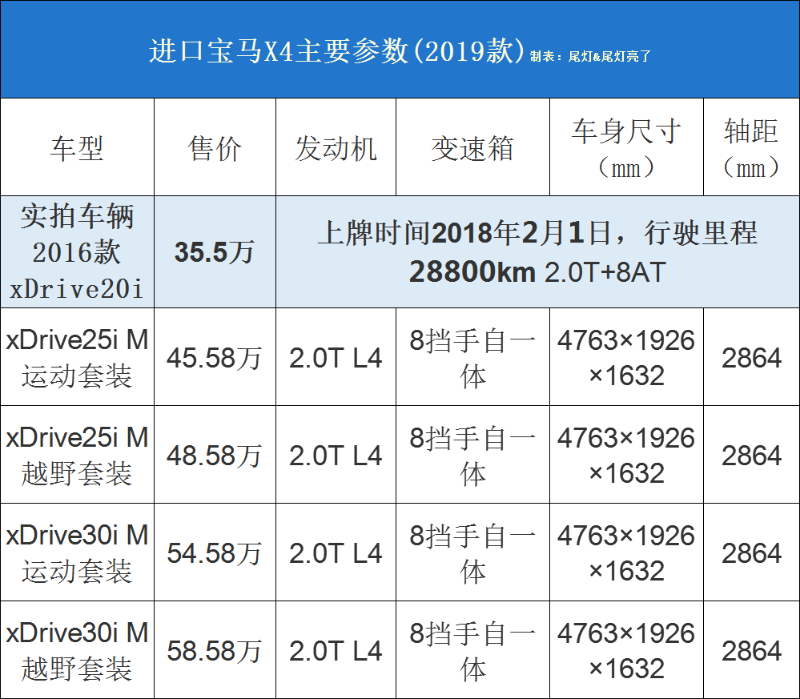Image resolution: width=800 pixels, height=699 pixels.
Task: Select the "售价" column header
Action: pyautogui.click(x=215, y=148)
